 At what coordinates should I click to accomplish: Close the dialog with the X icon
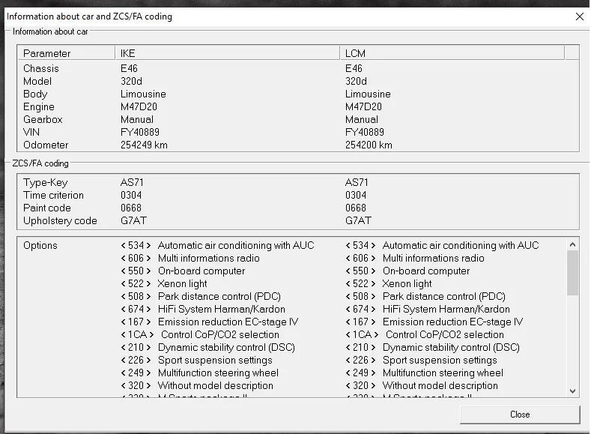(580, 16)
